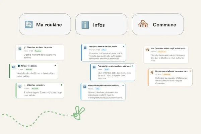Viewport: 201px width, 134px height.
Task: Open the 'Ranger les seaux' notification card
Action: 33,71
